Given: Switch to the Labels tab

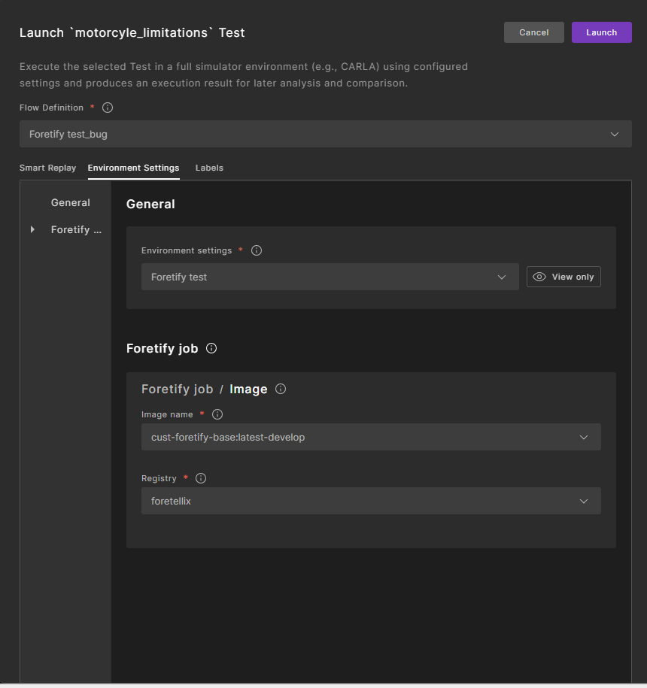Looking at the screenshot, I should pyautogui.click(x=209, y=168).
